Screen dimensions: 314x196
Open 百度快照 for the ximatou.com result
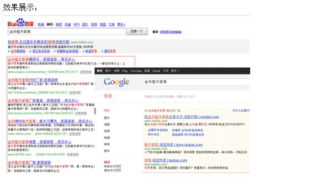pos(86,72)
